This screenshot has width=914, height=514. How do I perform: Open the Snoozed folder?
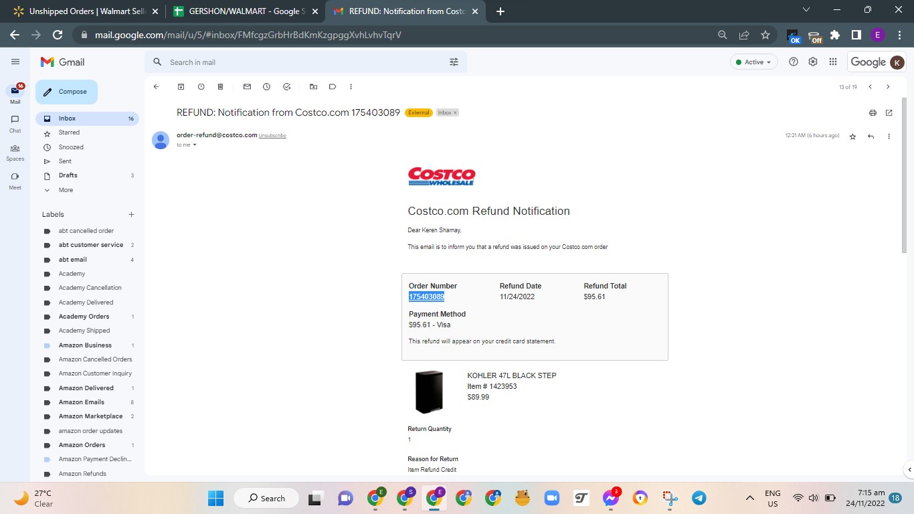(x=87, y=147)
